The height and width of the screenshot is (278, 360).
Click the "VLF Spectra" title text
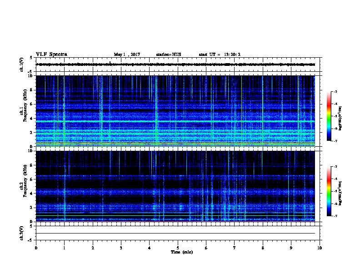point(51,55)
